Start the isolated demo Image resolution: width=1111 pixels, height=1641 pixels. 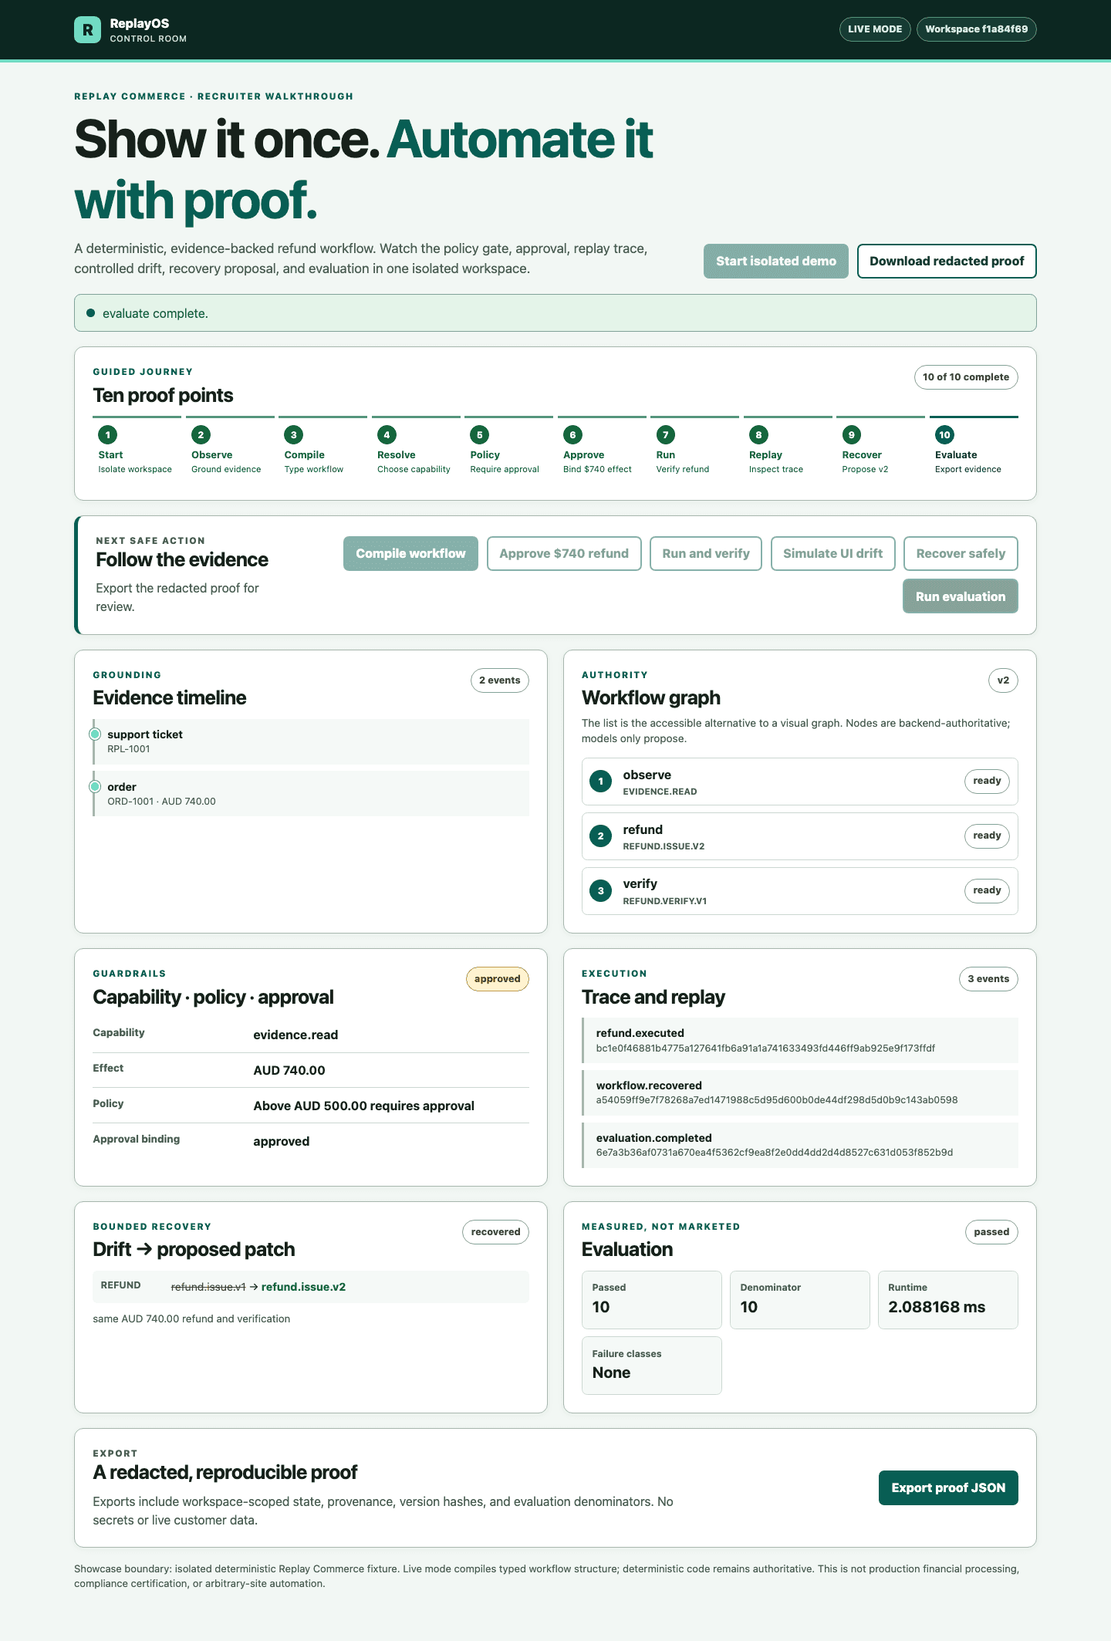[776, 261]
